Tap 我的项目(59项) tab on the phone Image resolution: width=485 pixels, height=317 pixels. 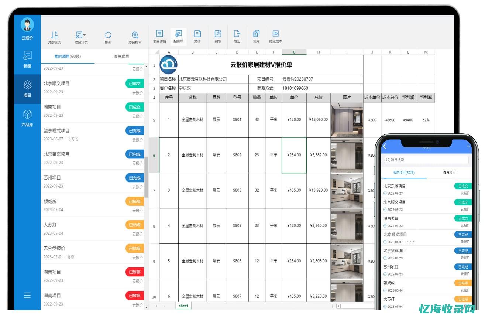(404, 173)
